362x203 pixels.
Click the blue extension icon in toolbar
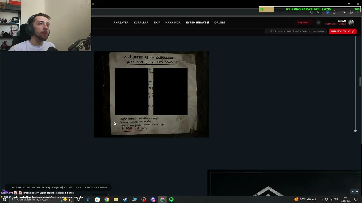click(327, 12)
